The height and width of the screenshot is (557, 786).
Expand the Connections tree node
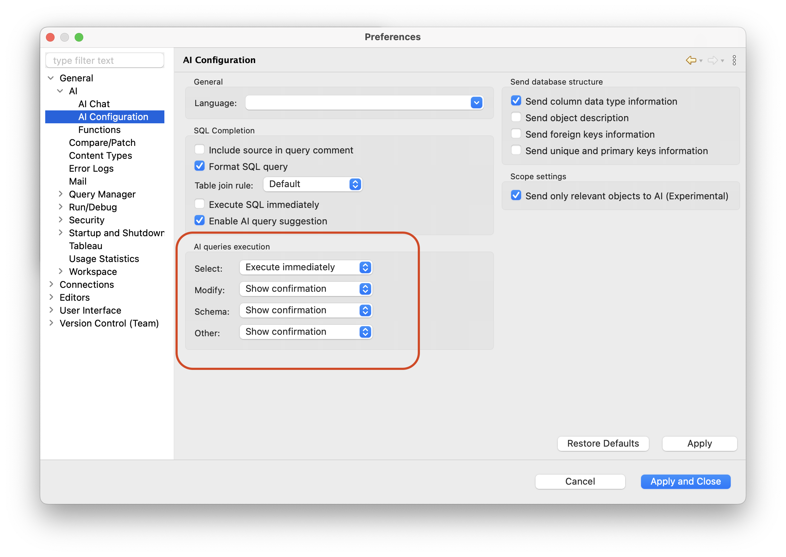51,284
